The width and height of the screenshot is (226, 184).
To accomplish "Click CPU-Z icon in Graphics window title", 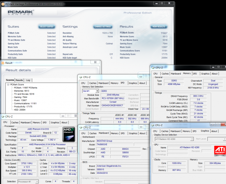I will pyautogui.click(x=153, y=125).
